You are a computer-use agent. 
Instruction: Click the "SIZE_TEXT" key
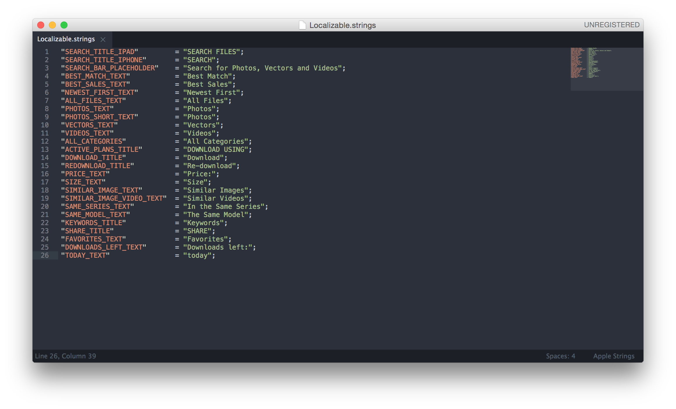pos(83,182)
